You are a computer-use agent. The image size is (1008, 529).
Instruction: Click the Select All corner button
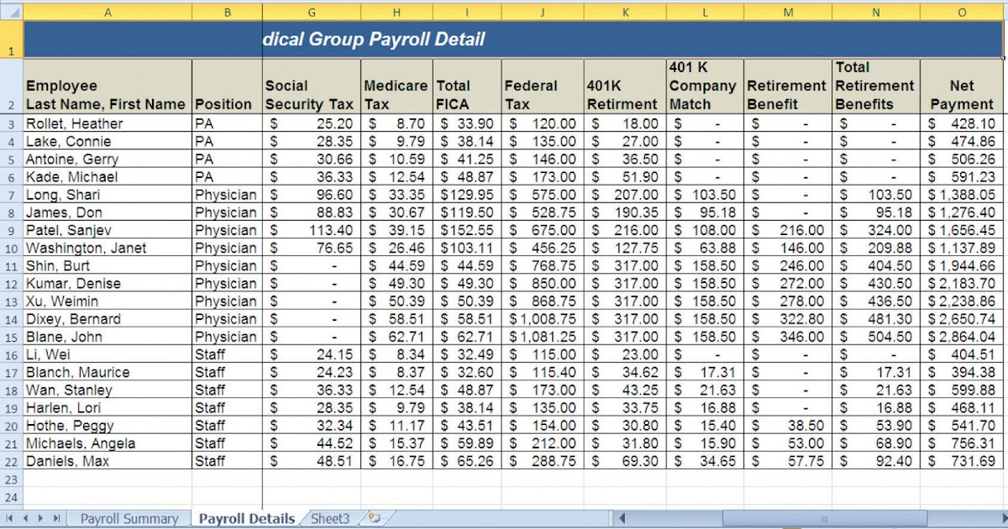pyautogui.click(x=12, y=12)
